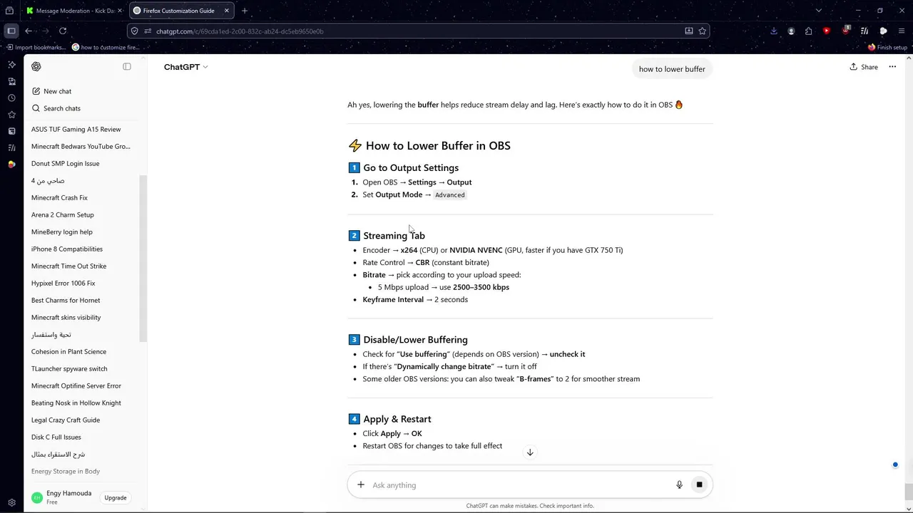Open Cohesion in Plant Science chat
This screenshot has width=913, height=513.
(x=68, y=351)
